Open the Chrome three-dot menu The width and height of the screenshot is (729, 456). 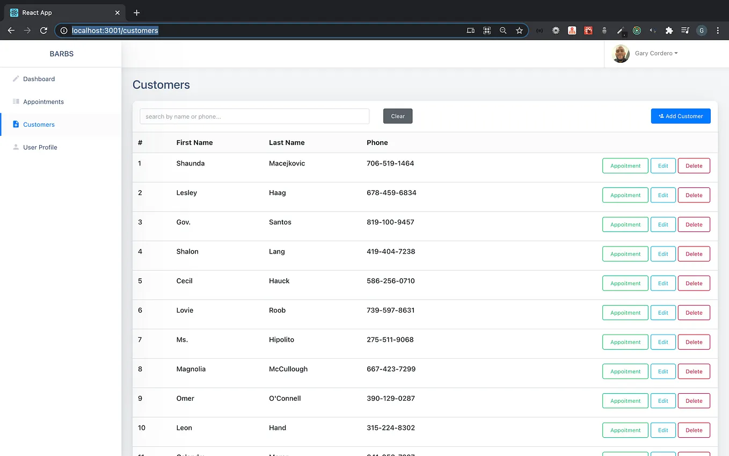(718, 31)
